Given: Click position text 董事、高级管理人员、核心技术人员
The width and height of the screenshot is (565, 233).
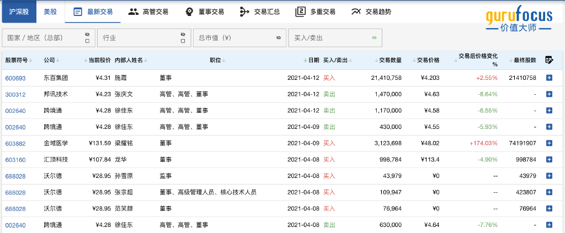Looking at the screenshot, I should point(208,192).
